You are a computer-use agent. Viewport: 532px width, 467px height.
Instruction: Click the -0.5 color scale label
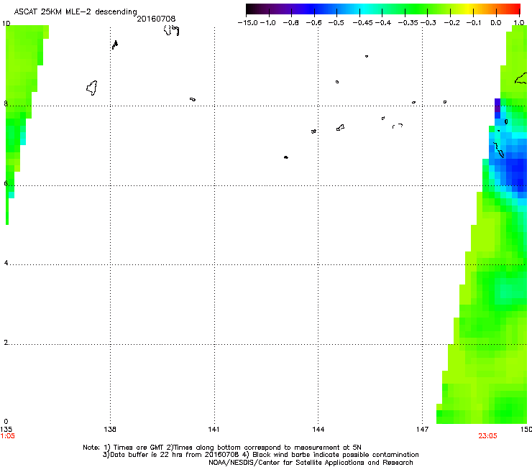pos(336,23)
